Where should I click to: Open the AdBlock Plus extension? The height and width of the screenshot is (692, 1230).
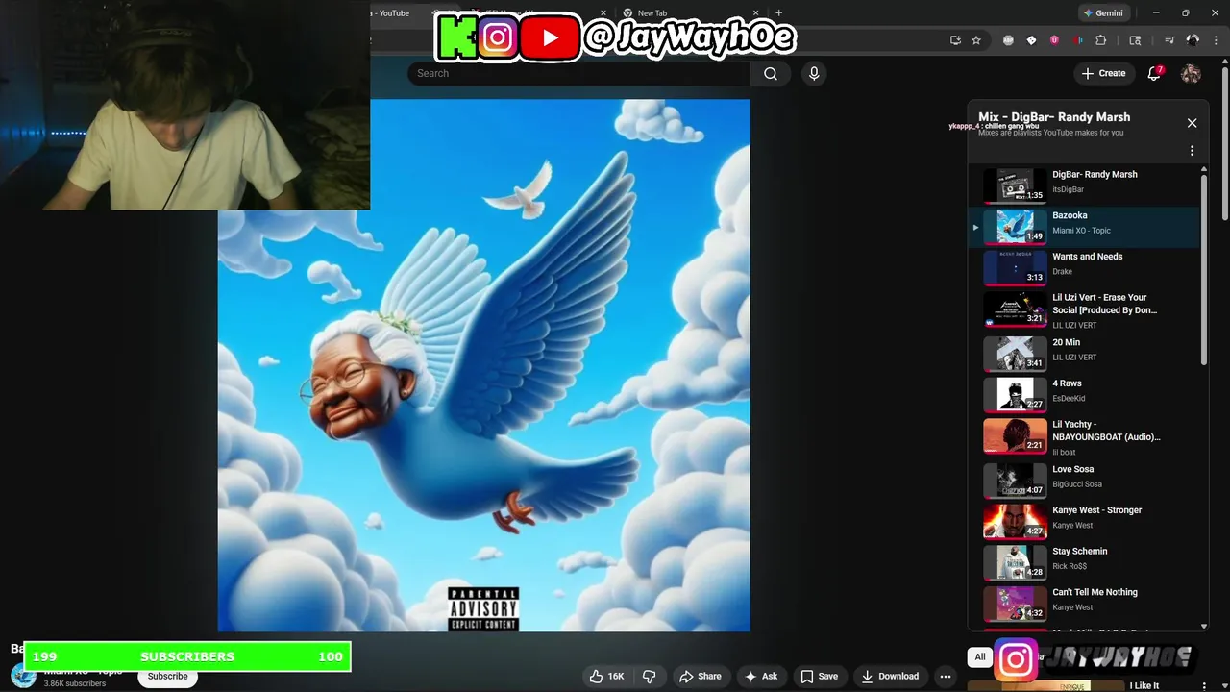click(x=1008, y=40)
